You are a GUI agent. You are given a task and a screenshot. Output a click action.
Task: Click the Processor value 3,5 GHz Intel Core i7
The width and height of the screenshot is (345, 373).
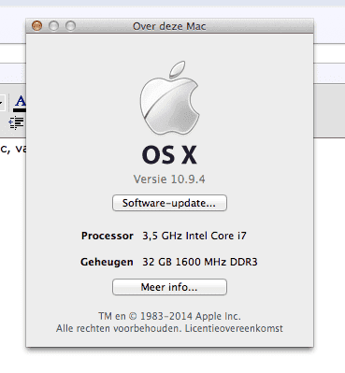[194, 236]
